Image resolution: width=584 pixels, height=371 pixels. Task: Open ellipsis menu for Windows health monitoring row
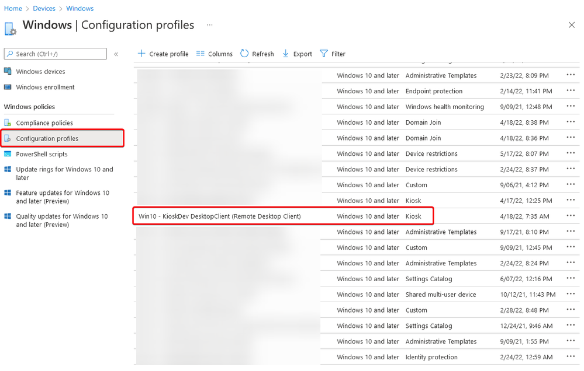(571, 106)
